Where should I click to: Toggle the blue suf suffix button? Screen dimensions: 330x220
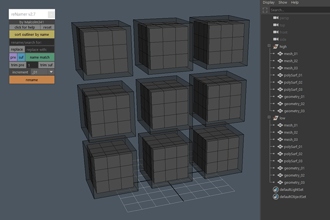21,57
